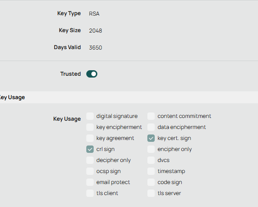Tick the timestamp checkbox

151,171
